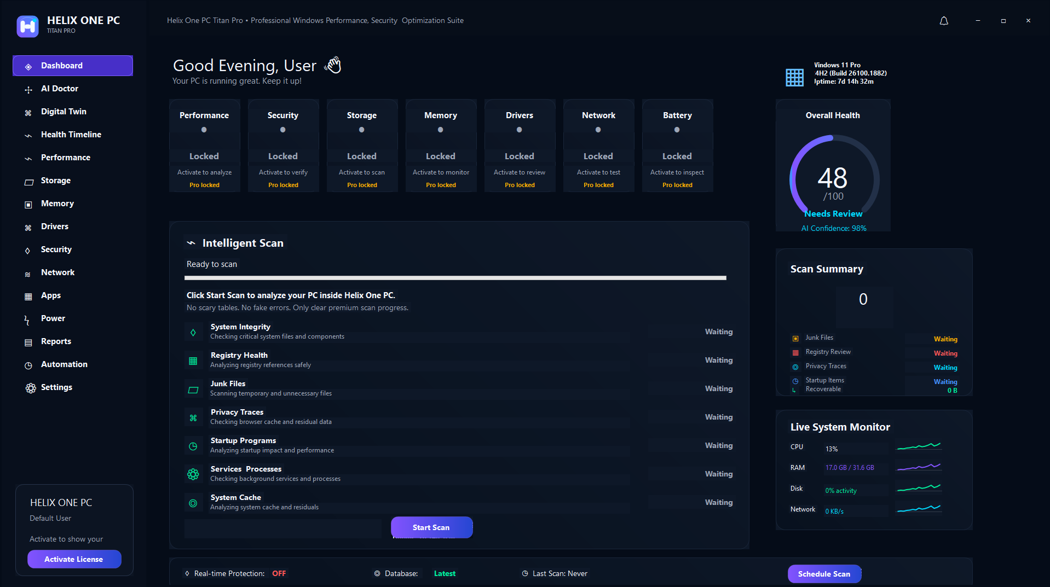
Task: Click the Windows grid icon near system info
Action: point(794,77)
